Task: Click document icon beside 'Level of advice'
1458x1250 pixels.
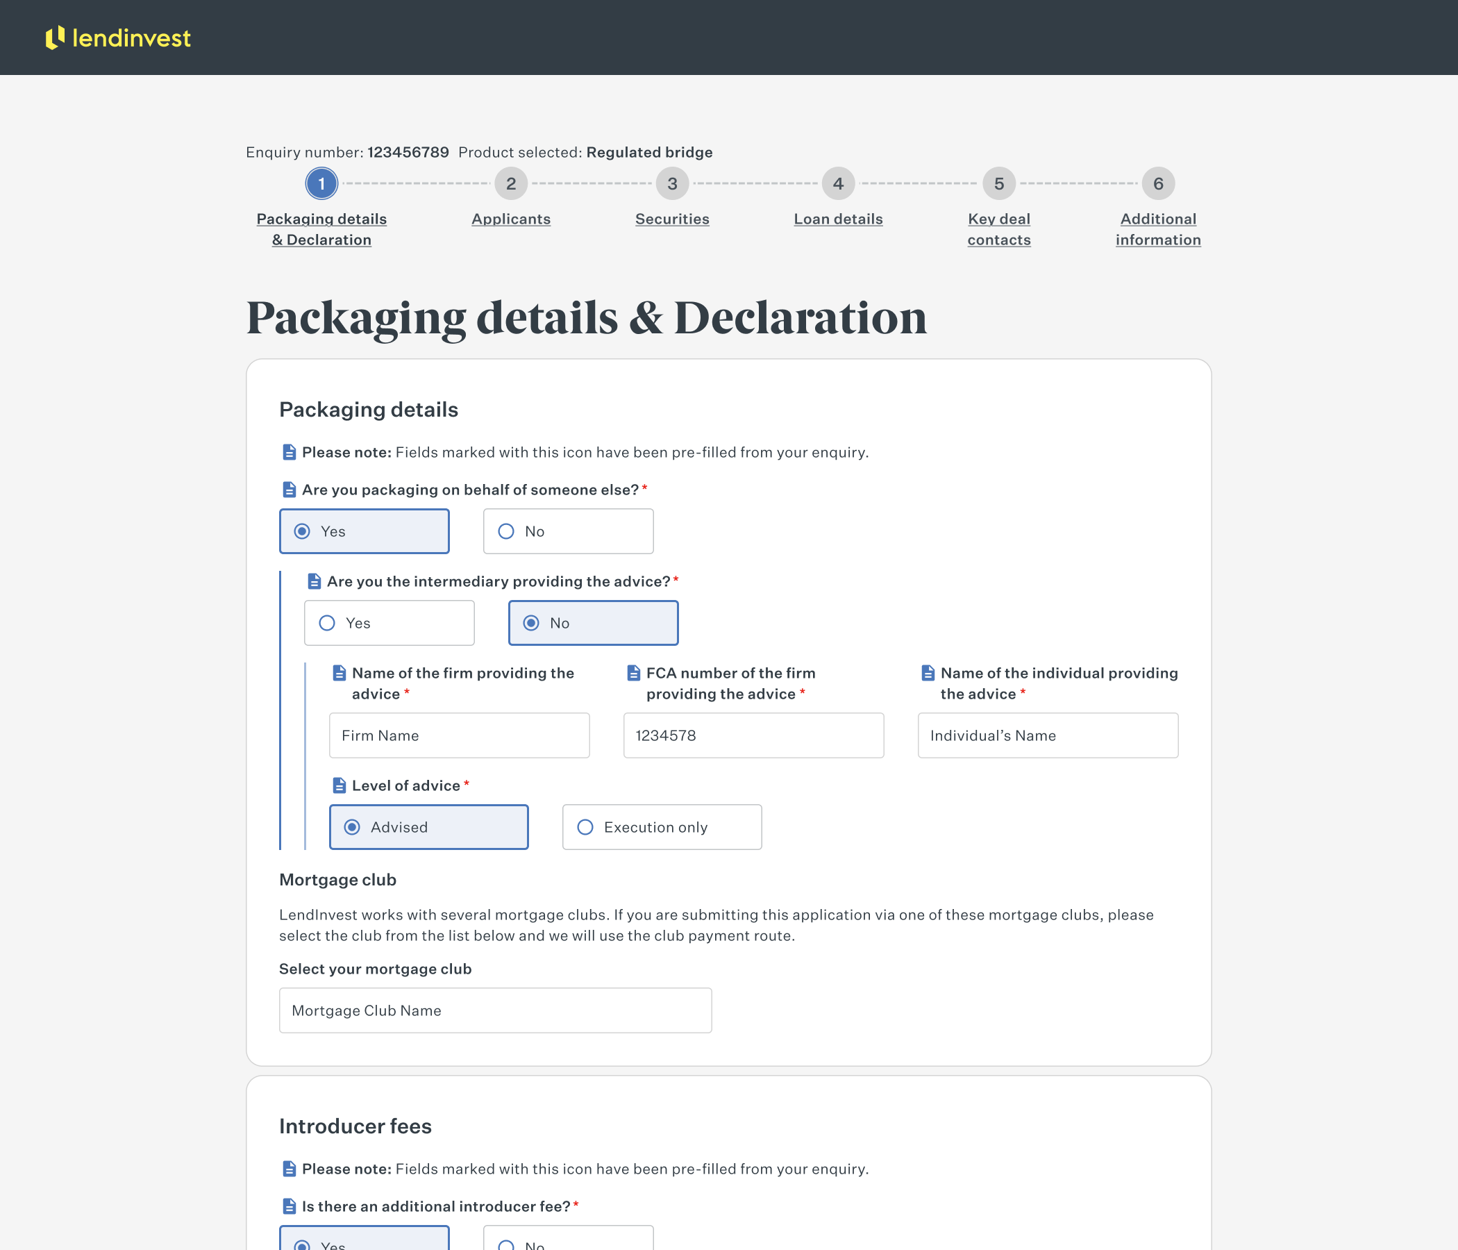Action: point(340,785)
